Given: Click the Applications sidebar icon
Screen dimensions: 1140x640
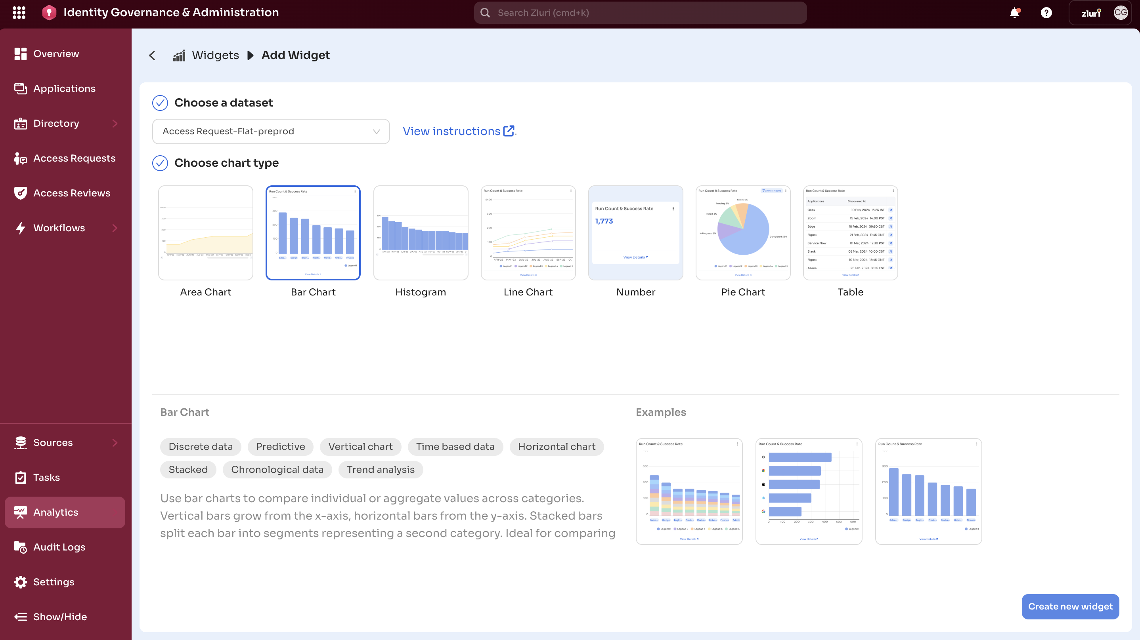Looking at the screenshot, I should (20, 88).
